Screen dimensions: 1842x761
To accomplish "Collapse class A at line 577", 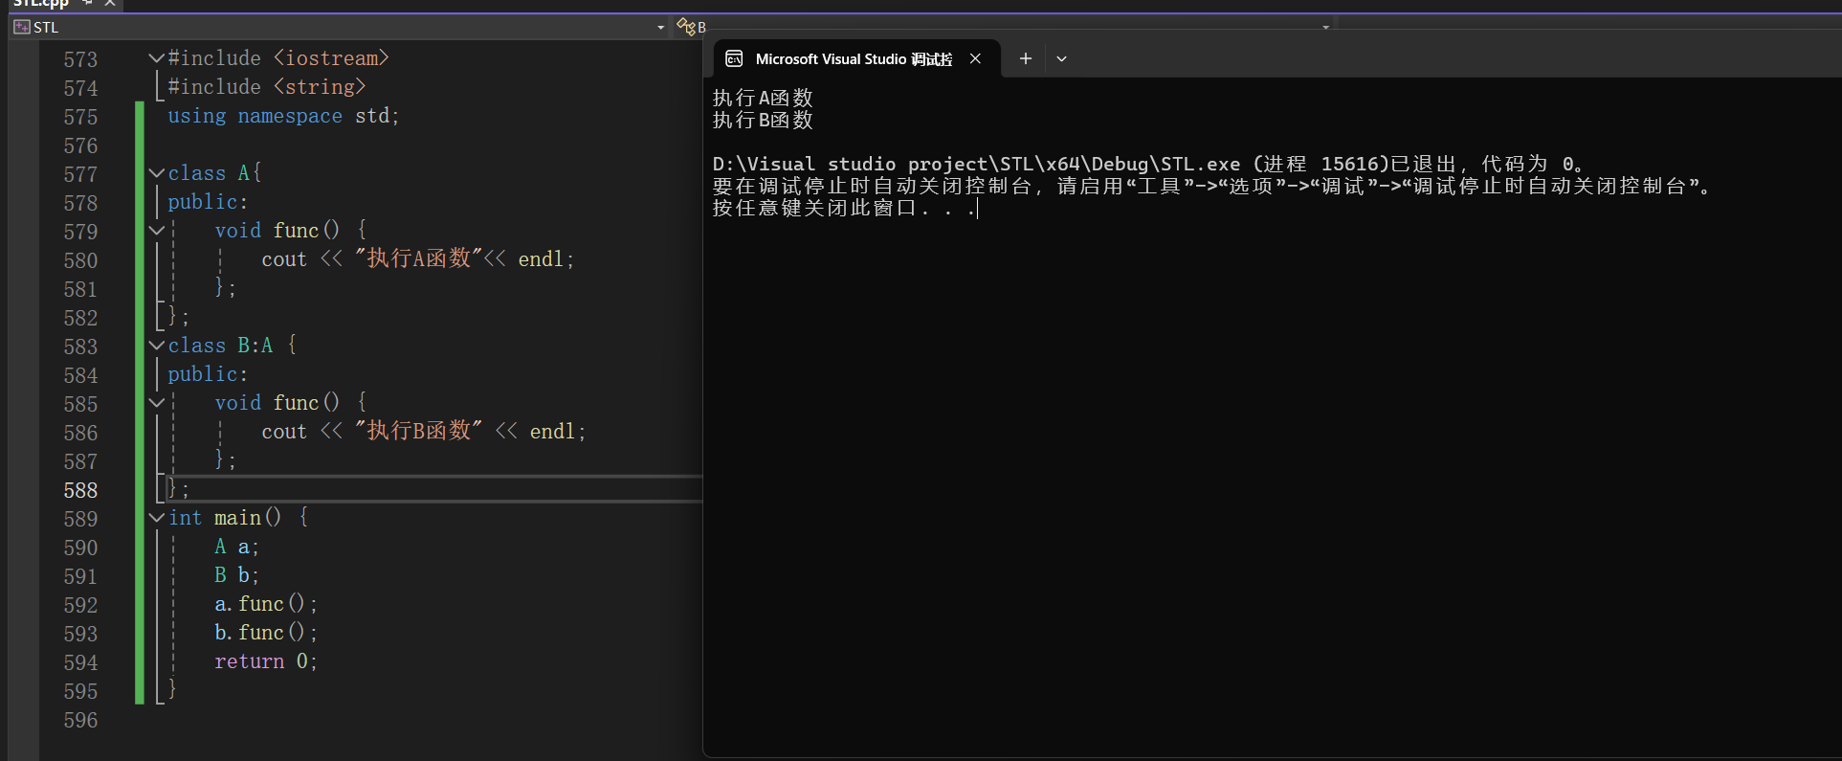I will tap(157, 173).
